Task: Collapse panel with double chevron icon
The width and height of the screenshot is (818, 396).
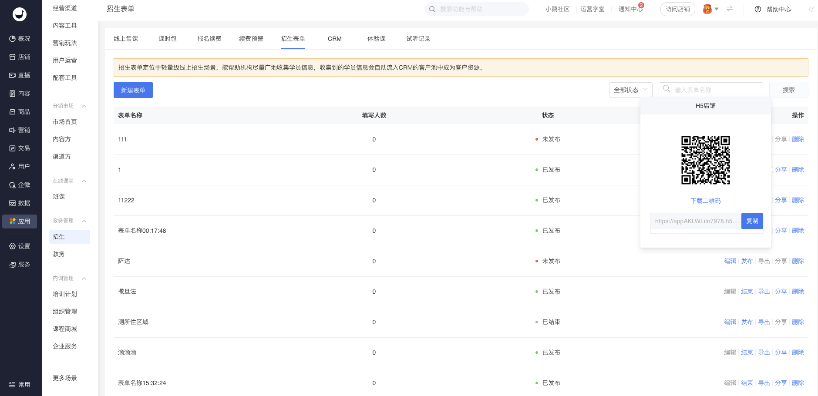Action: point(811,9)
